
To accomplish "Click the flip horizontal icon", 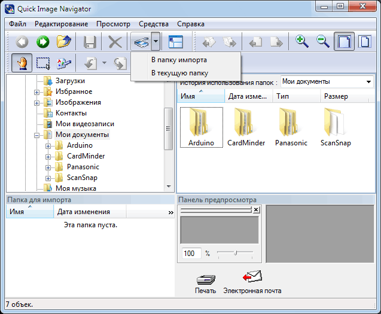I will (209, 42).
